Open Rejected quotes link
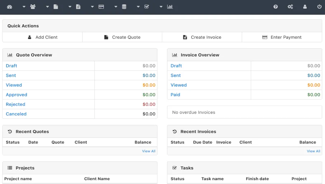The width and height of the screenshot is (325, 184). point(15,105)
